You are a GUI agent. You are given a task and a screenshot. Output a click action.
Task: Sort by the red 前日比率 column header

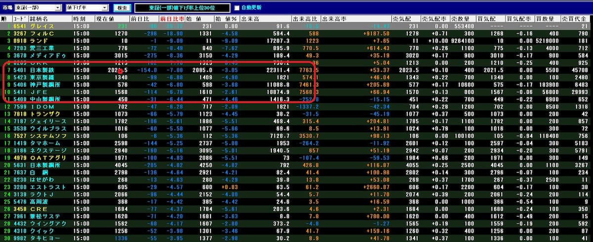171,18
